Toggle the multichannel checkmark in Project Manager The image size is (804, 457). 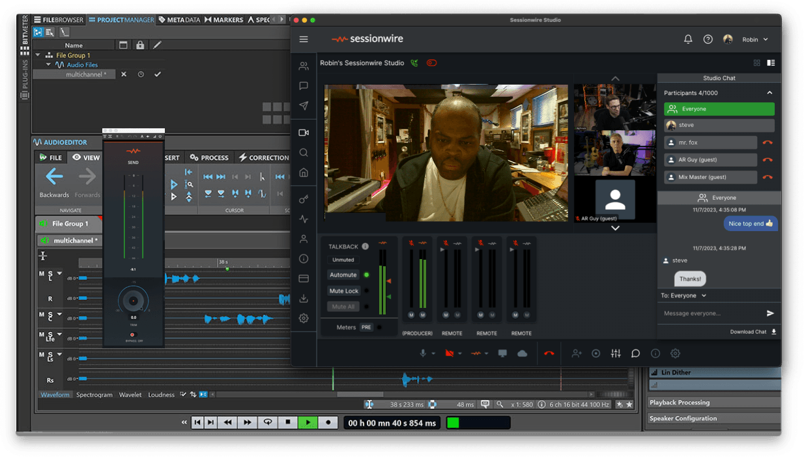pyautogui.click(x=157, y=74)
